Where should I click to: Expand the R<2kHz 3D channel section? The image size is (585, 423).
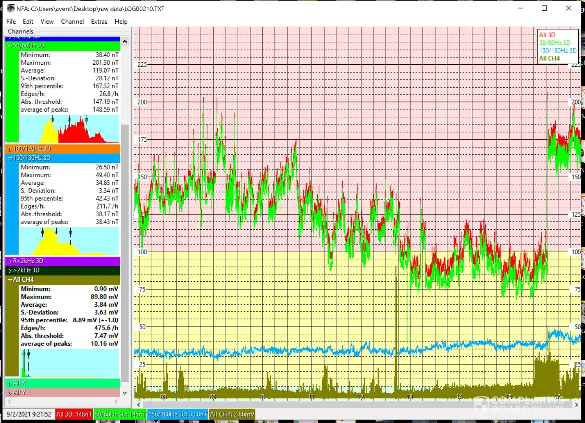coord(10,261)
